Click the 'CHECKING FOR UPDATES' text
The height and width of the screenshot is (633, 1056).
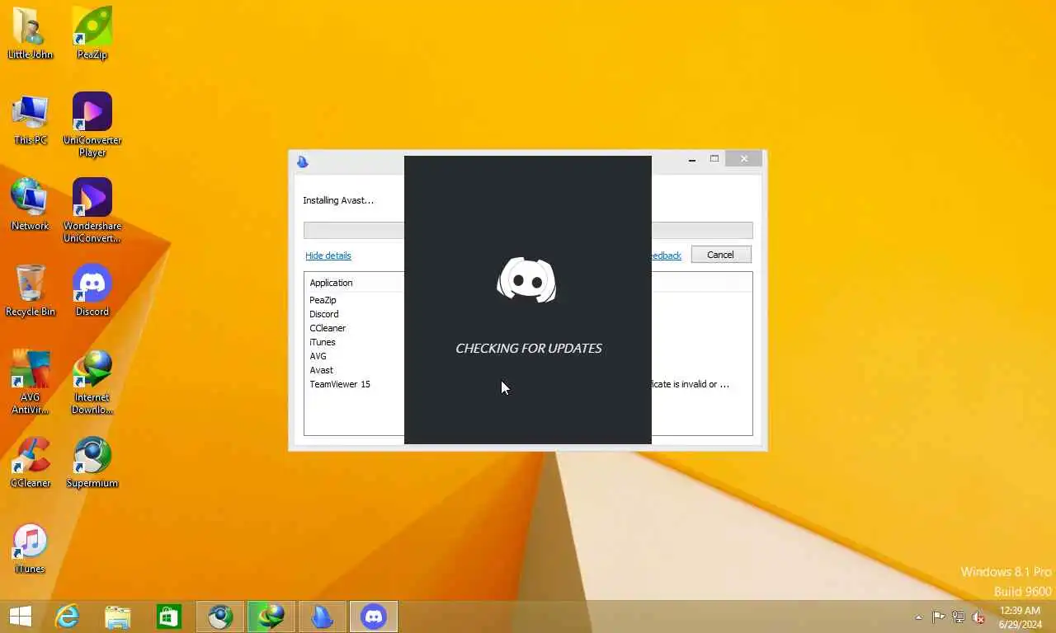coord(529,348)
